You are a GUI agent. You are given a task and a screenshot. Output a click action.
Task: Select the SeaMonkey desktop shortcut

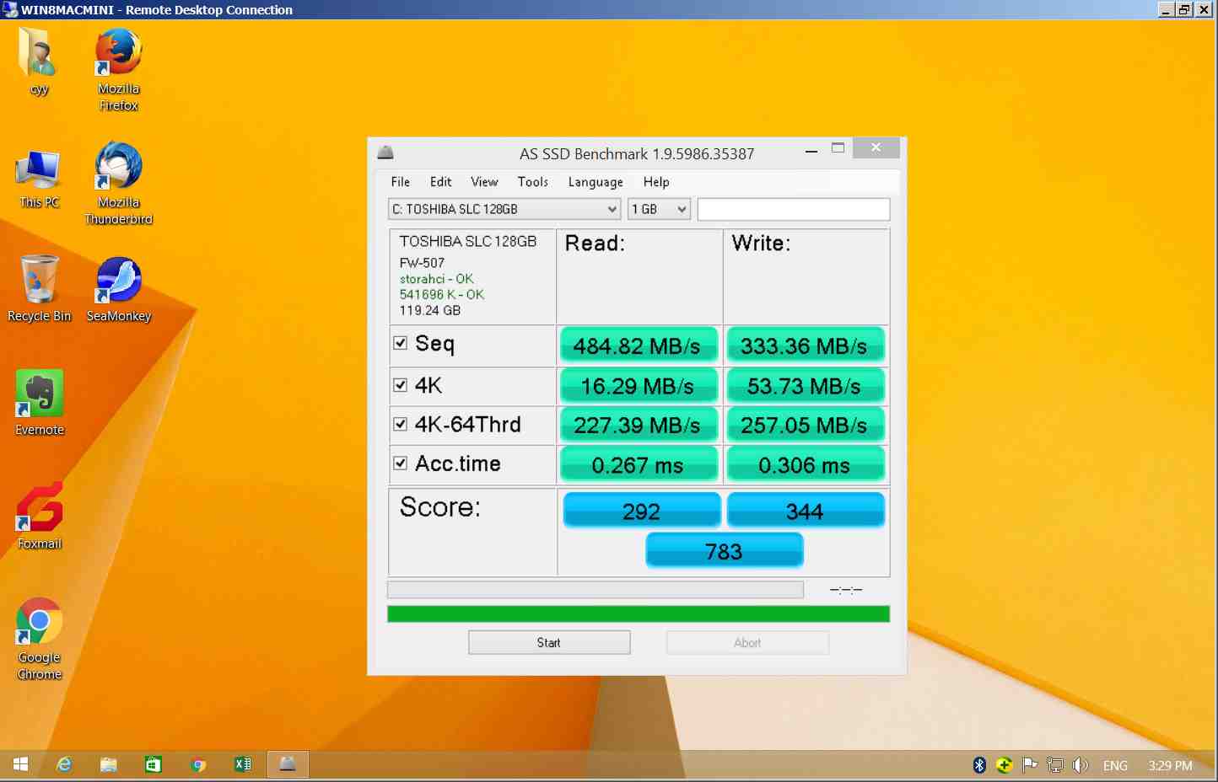pos(118,290)
